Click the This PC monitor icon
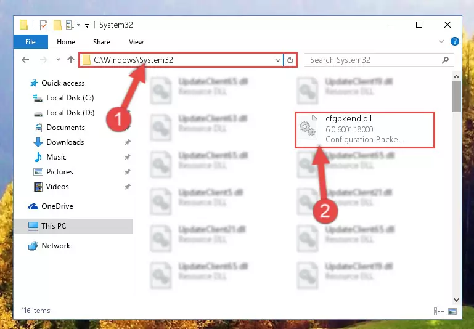Viewport: 474px width, 329px height. (x=33, y=226)
